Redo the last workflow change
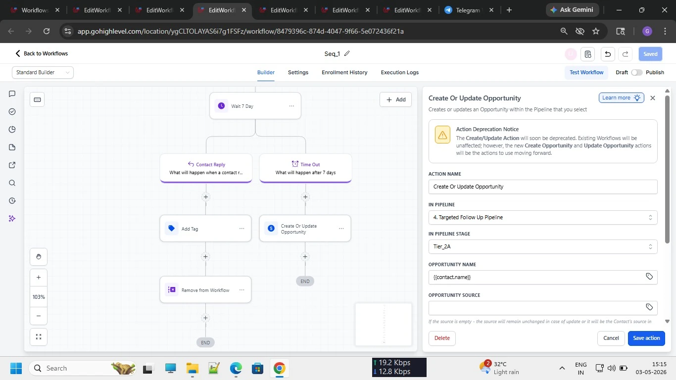 [x=626, y=54]
